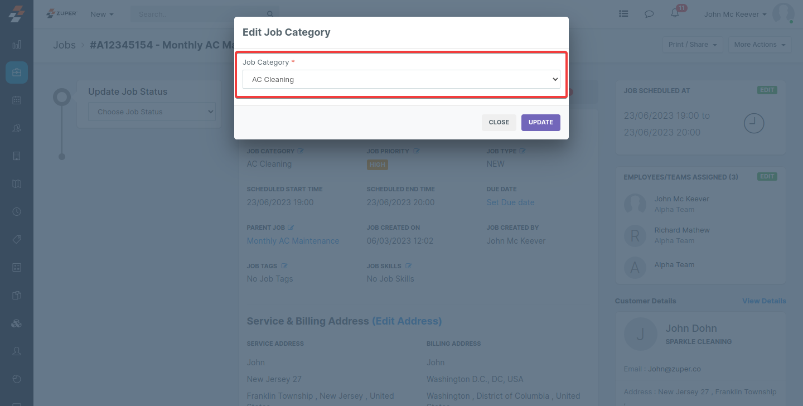Click the map icon in sidebar
The height and width of the screenshot is (406, 803).
coord(17,184)
